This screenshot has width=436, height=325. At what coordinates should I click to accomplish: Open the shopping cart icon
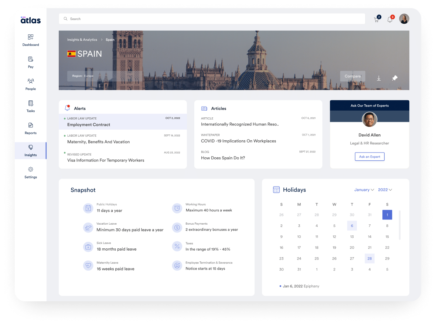(x=376, y=19)
